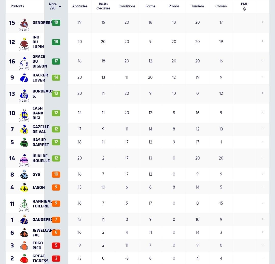Image resolution: width=275 pixels, height=264 pixels.
Task: Click GREAT TIGRESS's red silk icon
Action: pos(24,258)
